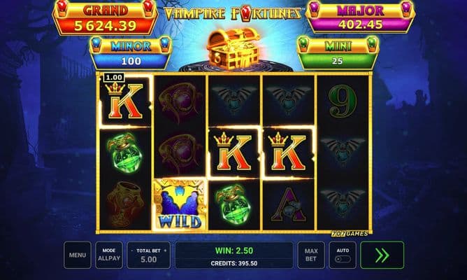The width and height of the screenshot is (467, 280).
Task: Click the vampire WILD symbol
Action: click(x=180, y=204)
